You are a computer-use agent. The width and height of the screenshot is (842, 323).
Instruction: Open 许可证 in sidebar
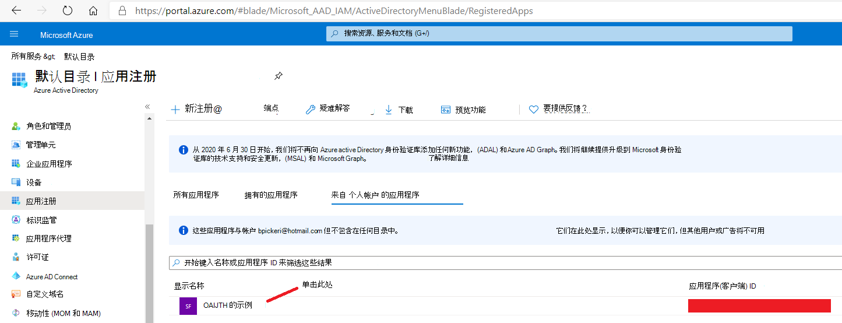pyautogui.click(x=37, y=257)
